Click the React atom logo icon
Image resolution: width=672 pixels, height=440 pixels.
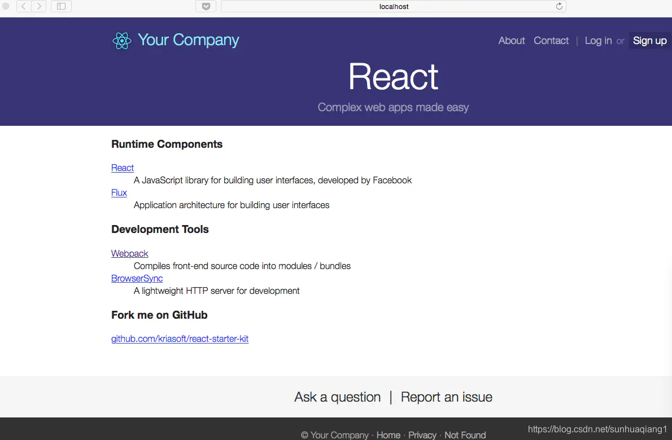point(122,41)
